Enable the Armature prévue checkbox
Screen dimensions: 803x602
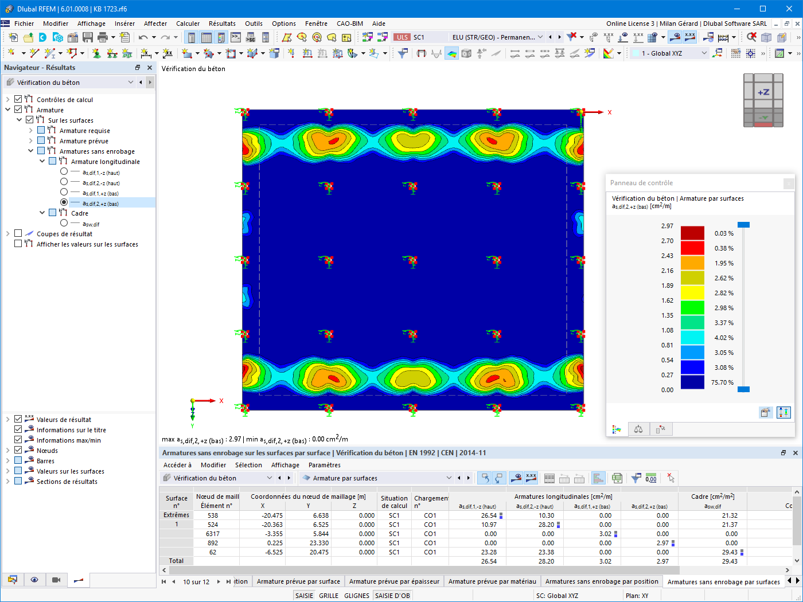tap(41, 140)
